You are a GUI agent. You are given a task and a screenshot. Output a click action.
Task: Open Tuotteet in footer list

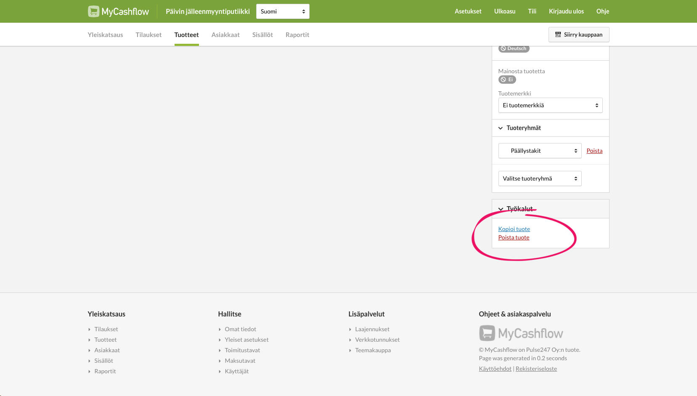(105, 340)
